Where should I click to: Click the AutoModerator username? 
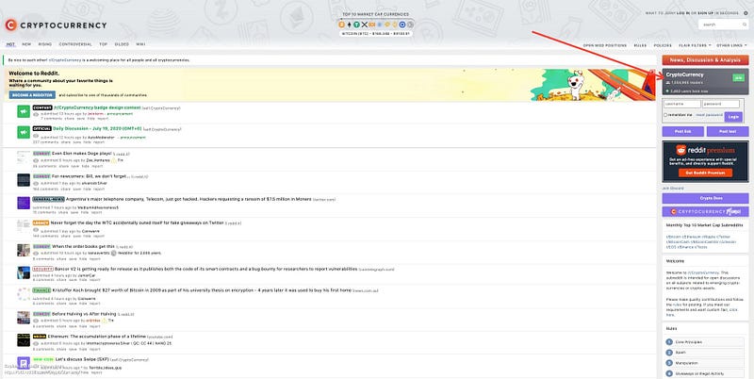(x=101, y=138)
